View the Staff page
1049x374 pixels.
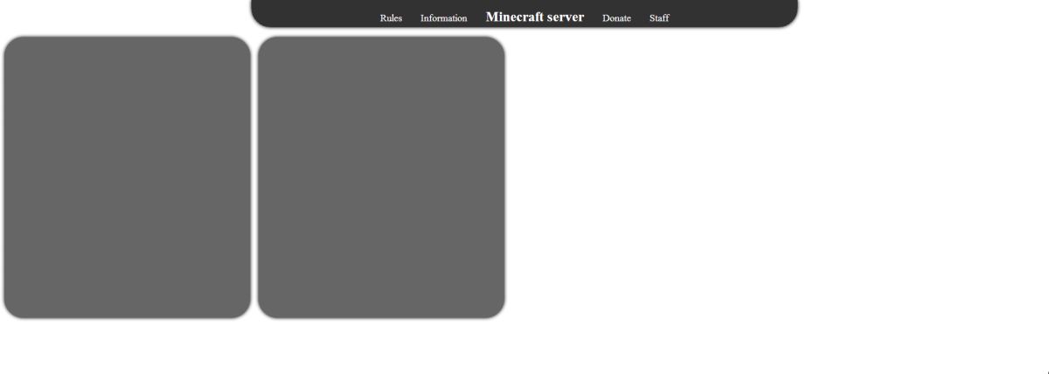659,18
